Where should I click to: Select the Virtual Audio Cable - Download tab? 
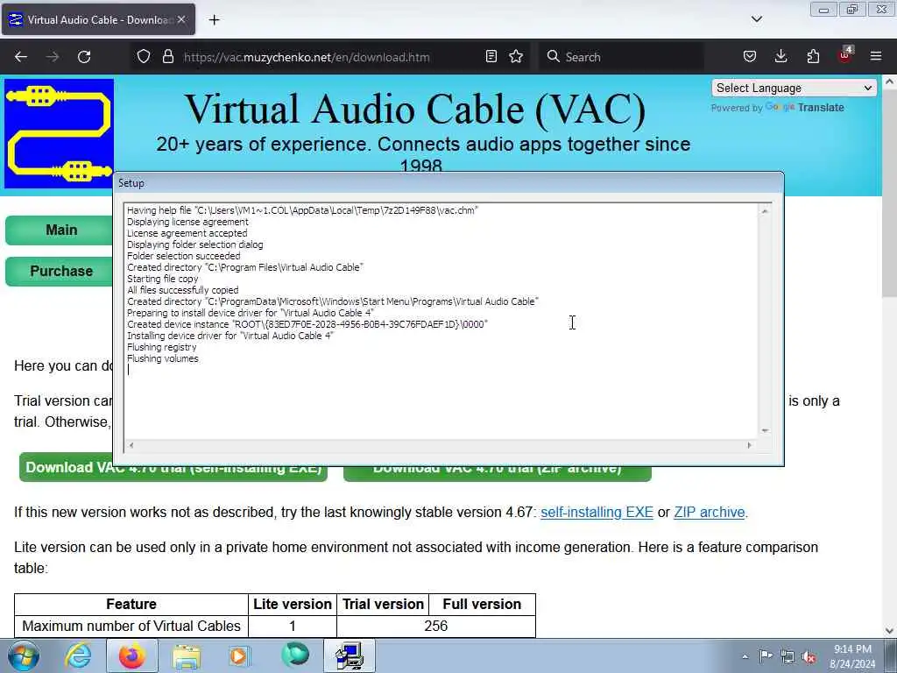(98, 19)
